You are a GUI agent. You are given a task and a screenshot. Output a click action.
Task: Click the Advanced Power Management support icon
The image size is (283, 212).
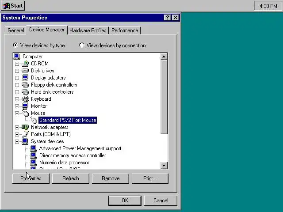click(34, 148)
